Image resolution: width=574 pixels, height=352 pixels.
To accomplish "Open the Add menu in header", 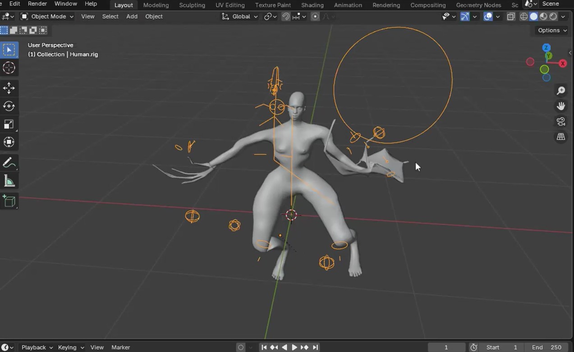I will tap(132, 17).
